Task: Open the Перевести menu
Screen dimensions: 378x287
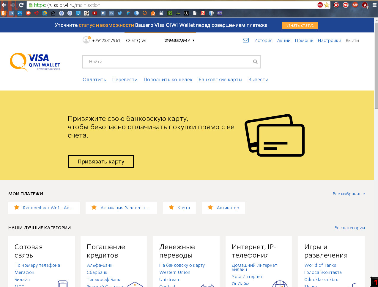Action: (125, 79)
